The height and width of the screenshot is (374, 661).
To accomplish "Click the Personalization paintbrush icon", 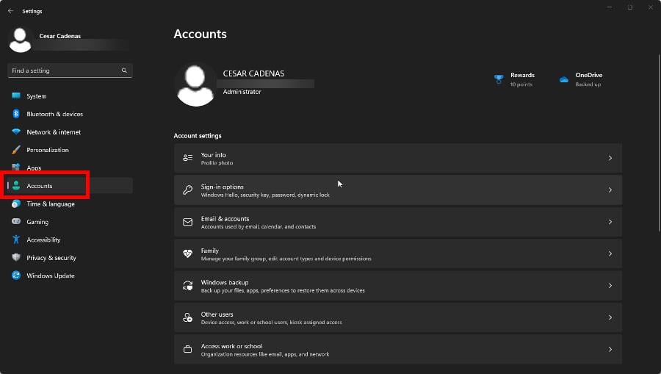I will 16,150.
